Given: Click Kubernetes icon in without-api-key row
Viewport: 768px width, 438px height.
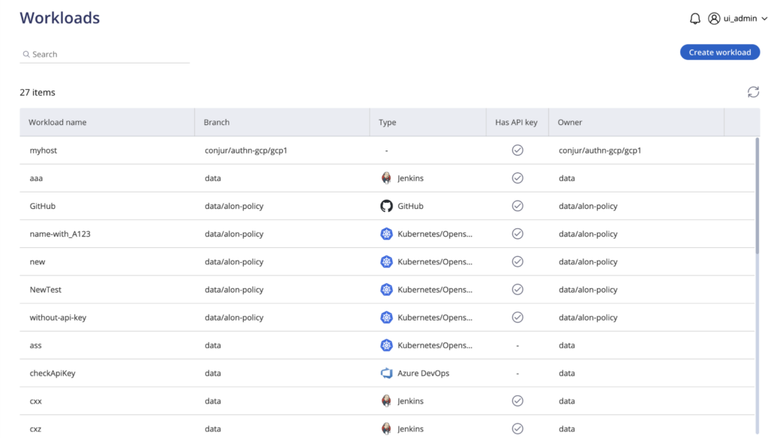Looking at the screenshot, I should (386, 317).
